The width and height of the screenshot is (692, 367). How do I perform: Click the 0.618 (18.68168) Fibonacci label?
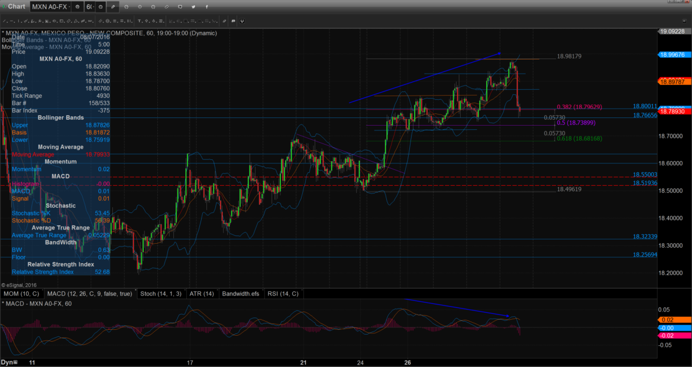(x=579, y=138)
